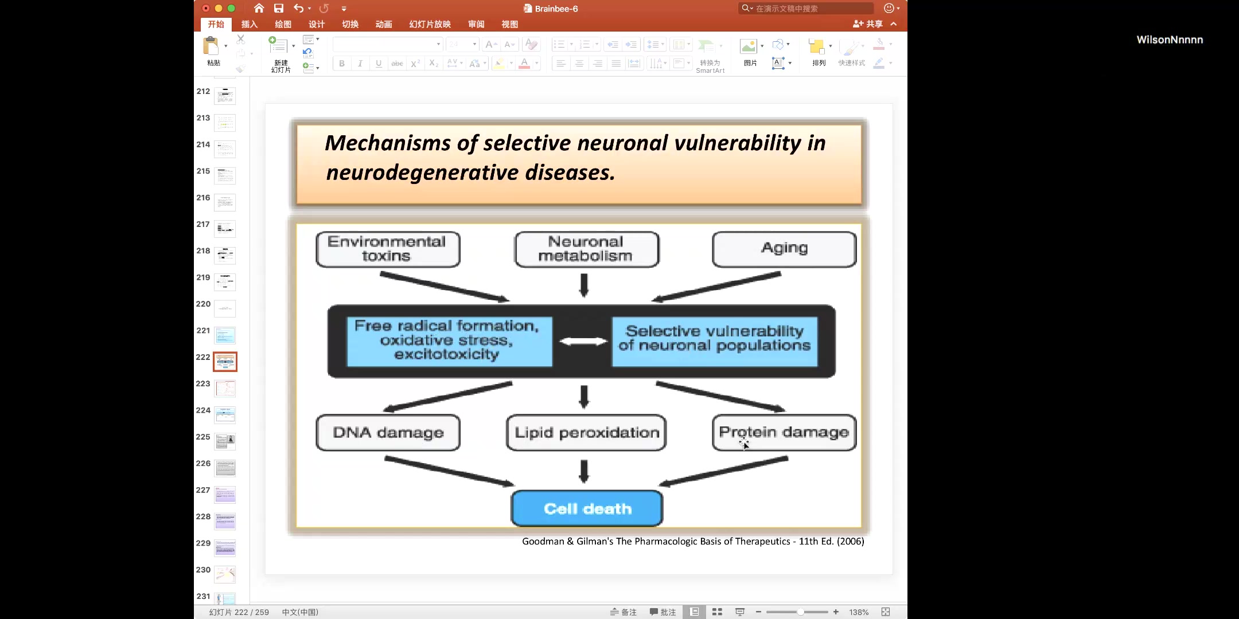The height and width of the screenshot is (619, 1239).
Task: Open the Insert tab
Action: pyautogui.click(x=250, y=24)
